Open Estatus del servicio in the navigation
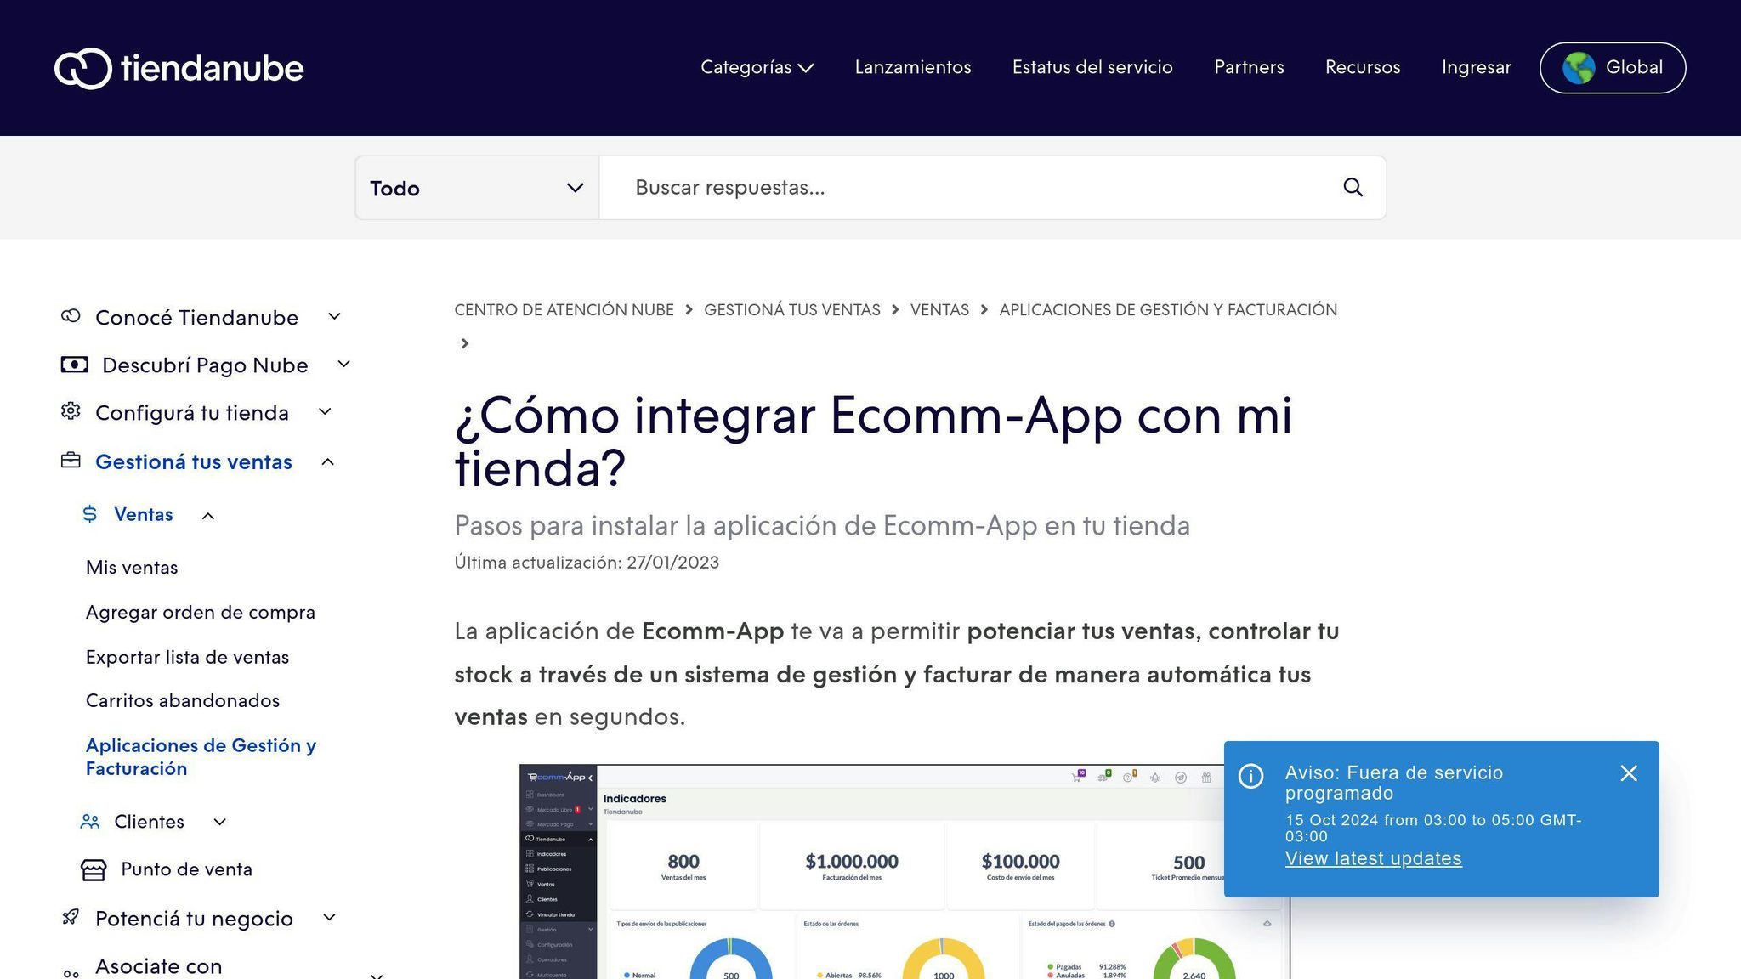 point(1092,67)
